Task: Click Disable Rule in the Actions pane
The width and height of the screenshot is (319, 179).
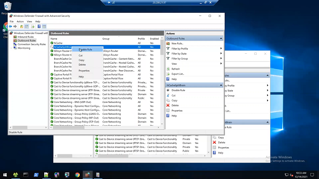Action: pyautogui.click(x=178, y=90)
